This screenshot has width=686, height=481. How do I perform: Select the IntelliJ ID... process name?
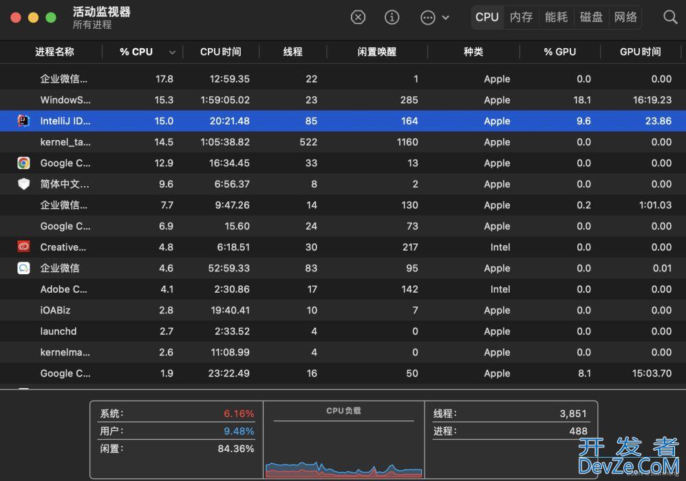pyautogui.click(x=65, y=121)
